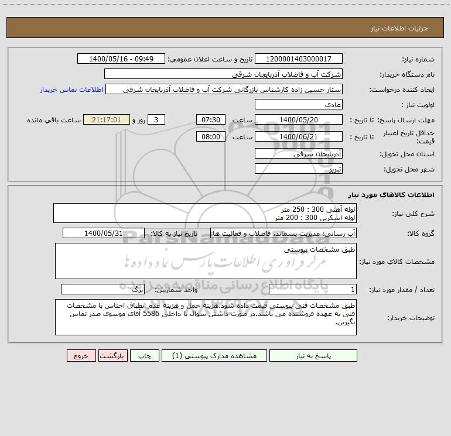Click the 'بازگشت' back button
This screenshot has height=436, width=451.
point(112,355)
